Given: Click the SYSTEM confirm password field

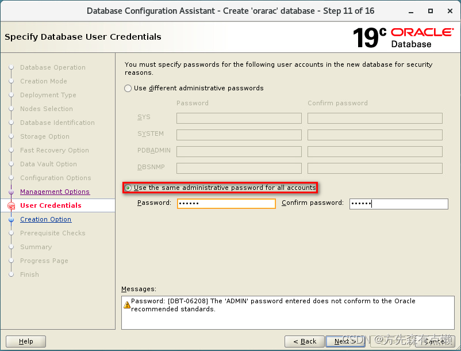Looking at the screenshot, I should (x=375, y=135).
